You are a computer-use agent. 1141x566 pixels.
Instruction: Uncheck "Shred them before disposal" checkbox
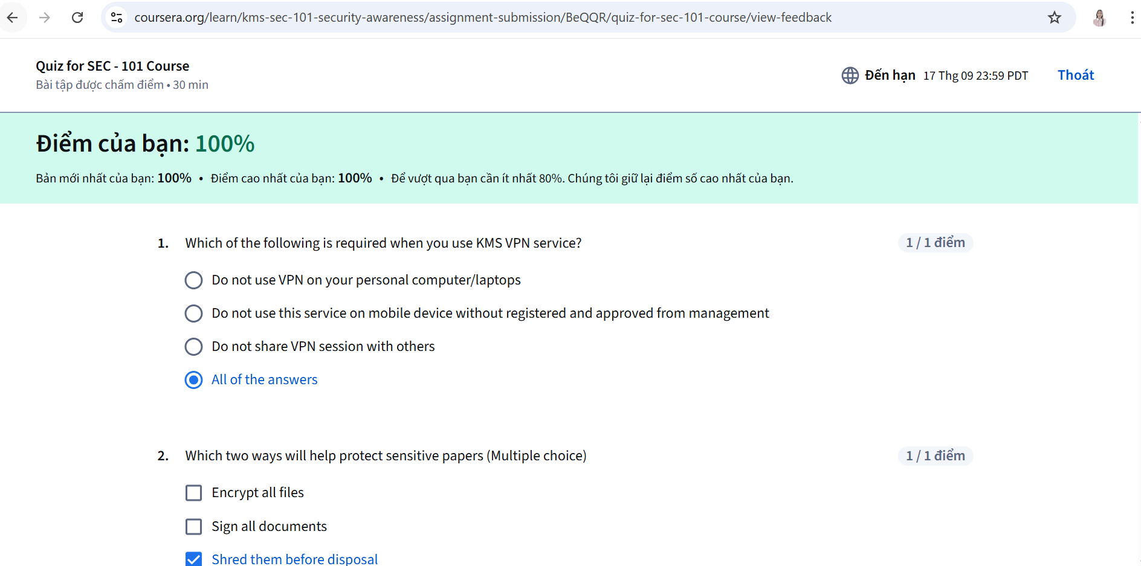(193, 559)
